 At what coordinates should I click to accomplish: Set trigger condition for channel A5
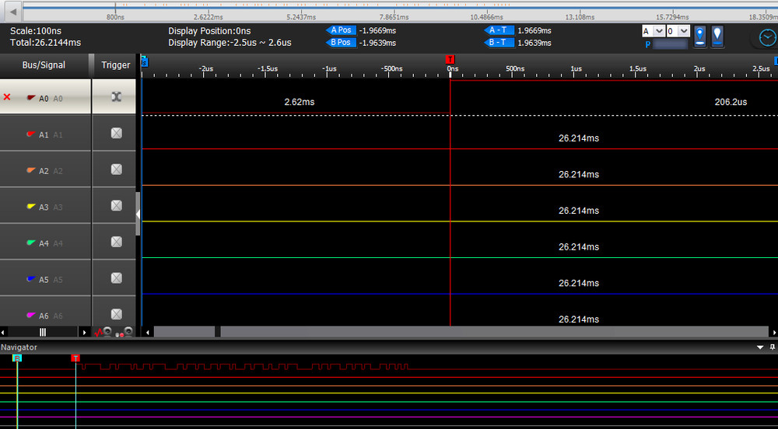pos(116,278)
